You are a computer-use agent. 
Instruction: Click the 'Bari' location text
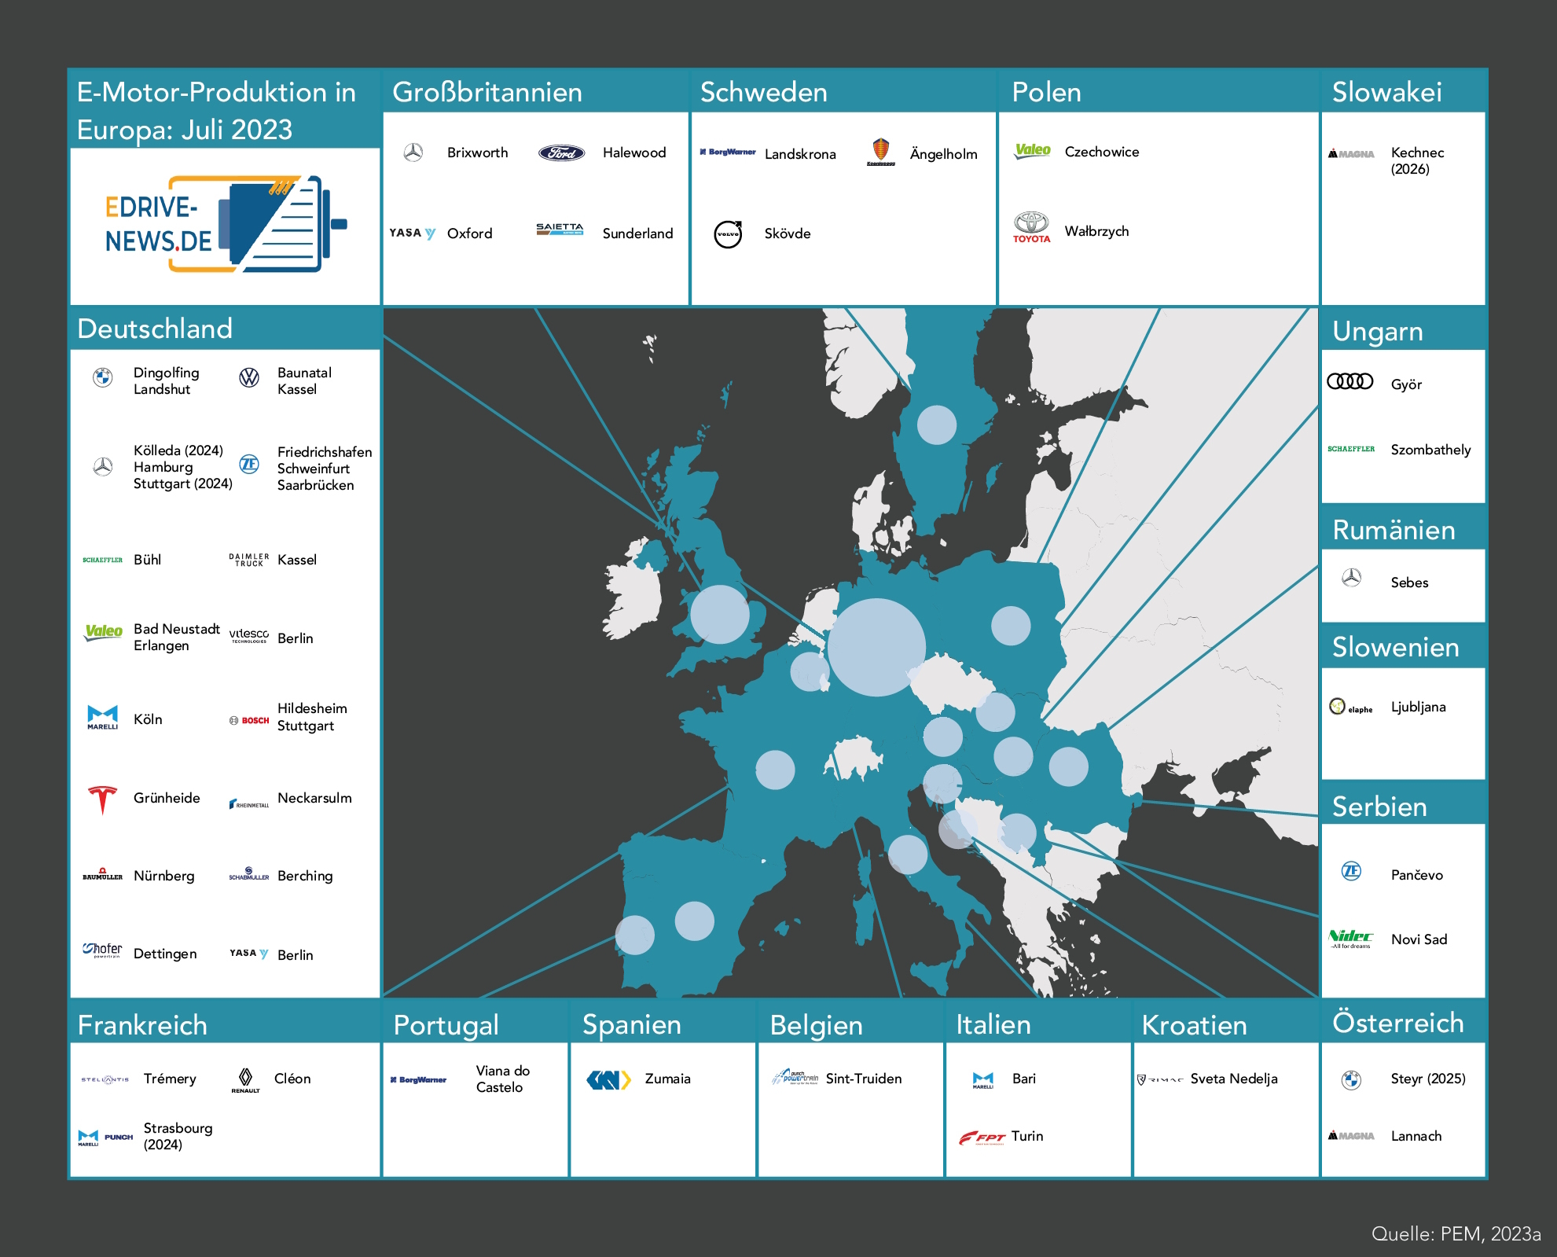1024,1079
